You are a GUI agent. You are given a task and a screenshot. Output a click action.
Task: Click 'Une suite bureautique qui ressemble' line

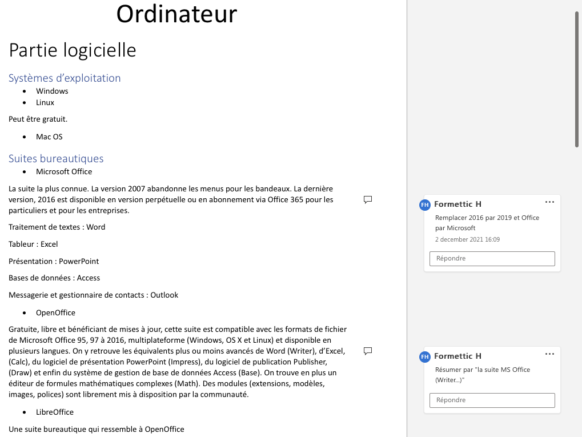click(x=97, y=429)
